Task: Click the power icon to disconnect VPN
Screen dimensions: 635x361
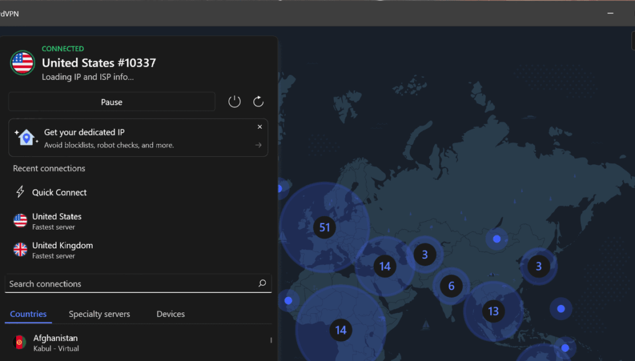Action: pos(234,101)
